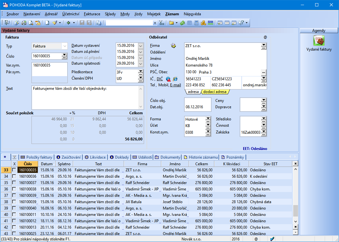Click the send by e-mail envelope icon

tap(38, 23)
